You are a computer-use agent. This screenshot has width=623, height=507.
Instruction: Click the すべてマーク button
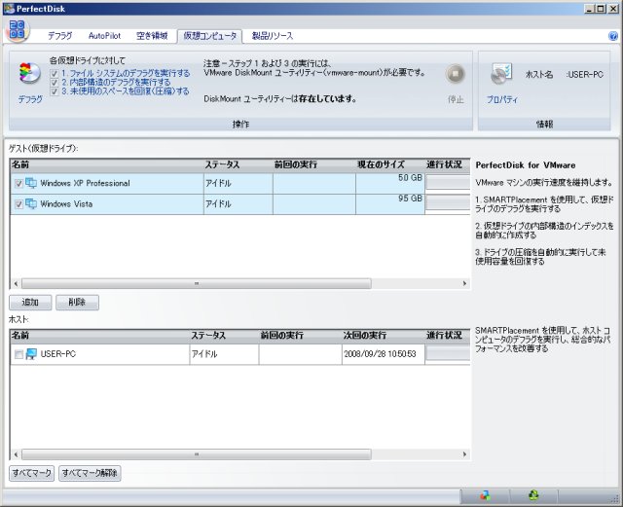(31, 473)
